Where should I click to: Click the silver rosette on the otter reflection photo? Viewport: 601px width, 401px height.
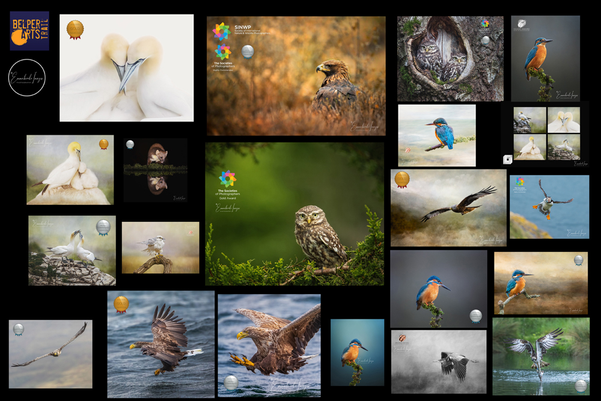pyautogui.click(x=131, y=144)
